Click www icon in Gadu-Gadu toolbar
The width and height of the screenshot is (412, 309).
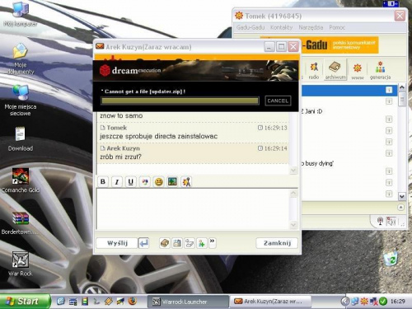[x=358, y=70]
